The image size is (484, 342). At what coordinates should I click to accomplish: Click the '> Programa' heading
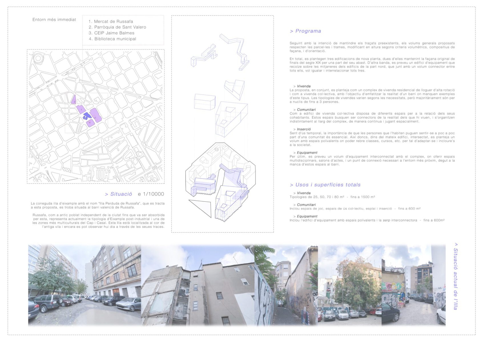pos(305,31)
